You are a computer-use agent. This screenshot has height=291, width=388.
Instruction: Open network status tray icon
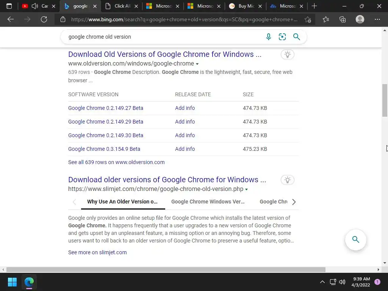(333, 282)
